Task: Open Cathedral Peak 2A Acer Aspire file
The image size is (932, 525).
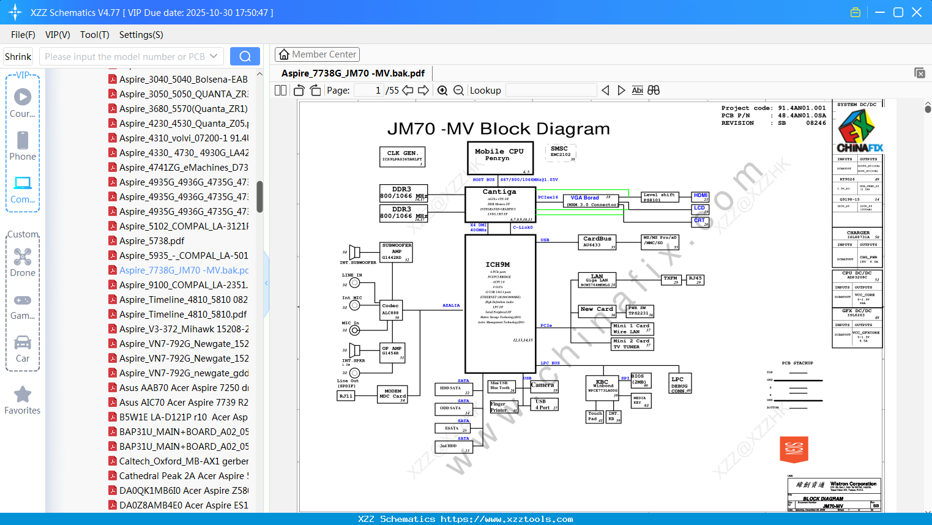Action: tap(184, 476)
